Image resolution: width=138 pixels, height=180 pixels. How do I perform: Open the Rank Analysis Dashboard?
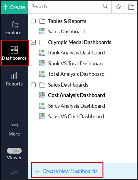pyautogui.click(x=72, y=53)
